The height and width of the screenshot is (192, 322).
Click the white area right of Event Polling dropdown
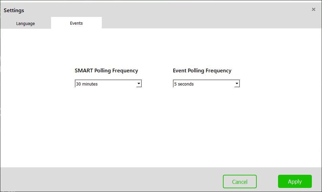click(x=280, y=83)
